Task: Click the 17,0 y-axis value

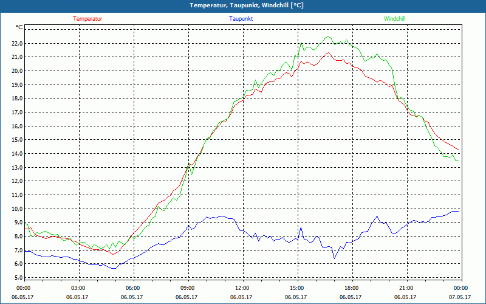Action: pos(17,112)
